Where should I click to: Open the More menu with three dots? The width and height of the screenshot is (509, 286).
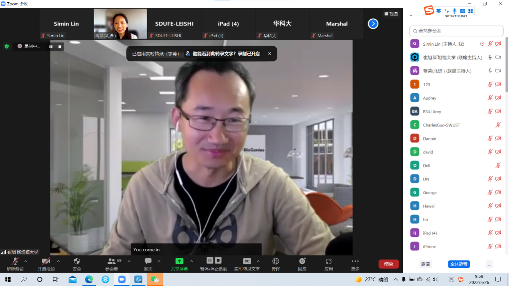[x=355, y=261]
